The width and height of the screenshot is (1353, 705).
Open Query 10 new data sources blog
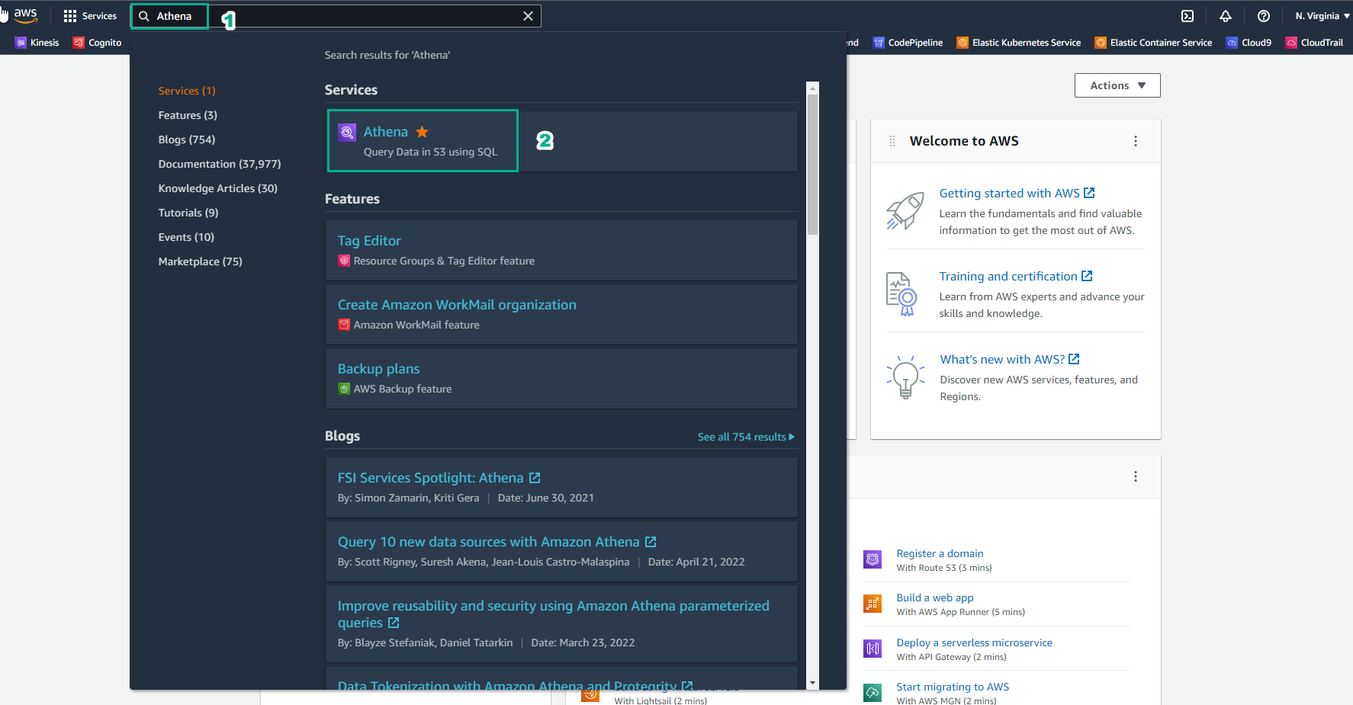click(488, 542)
